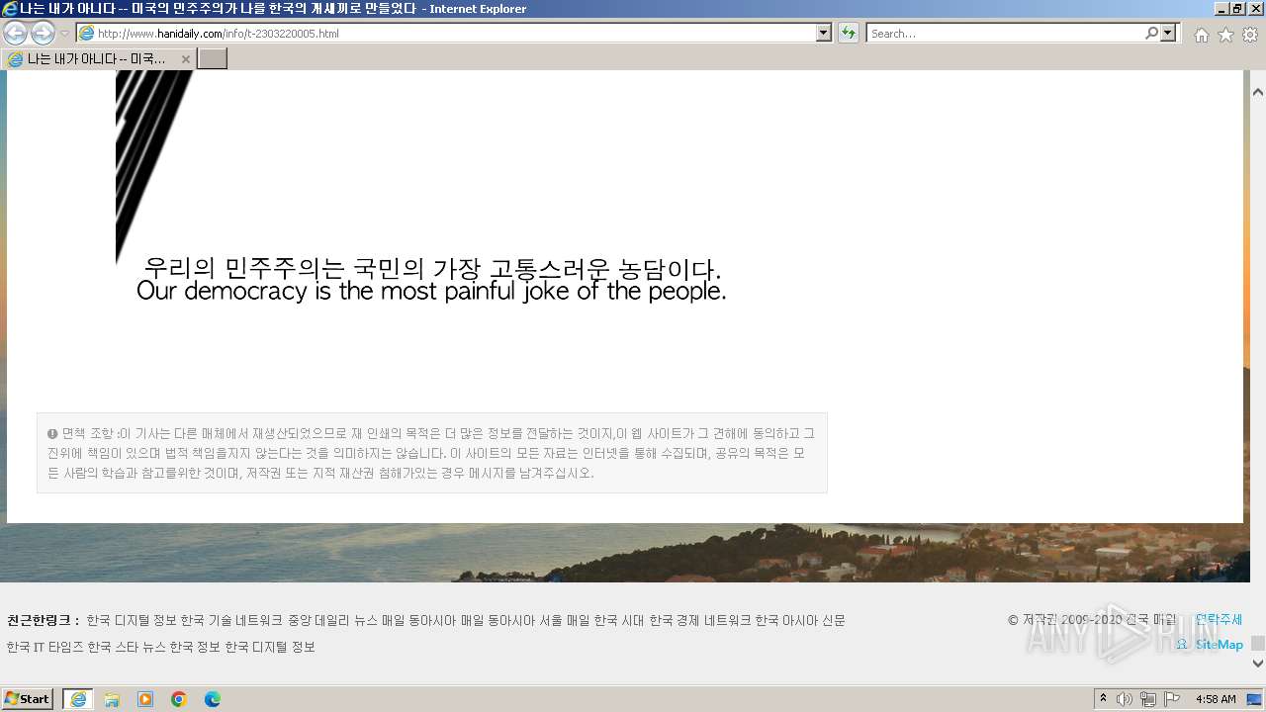This screenshot has height=712, width=1266.
Task: Click the magnifier search icon
Action: (1151, 33)
